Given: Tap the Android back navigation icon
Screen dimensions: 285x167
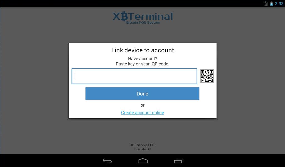Looking at the screenshot, I should pos(107,161).
